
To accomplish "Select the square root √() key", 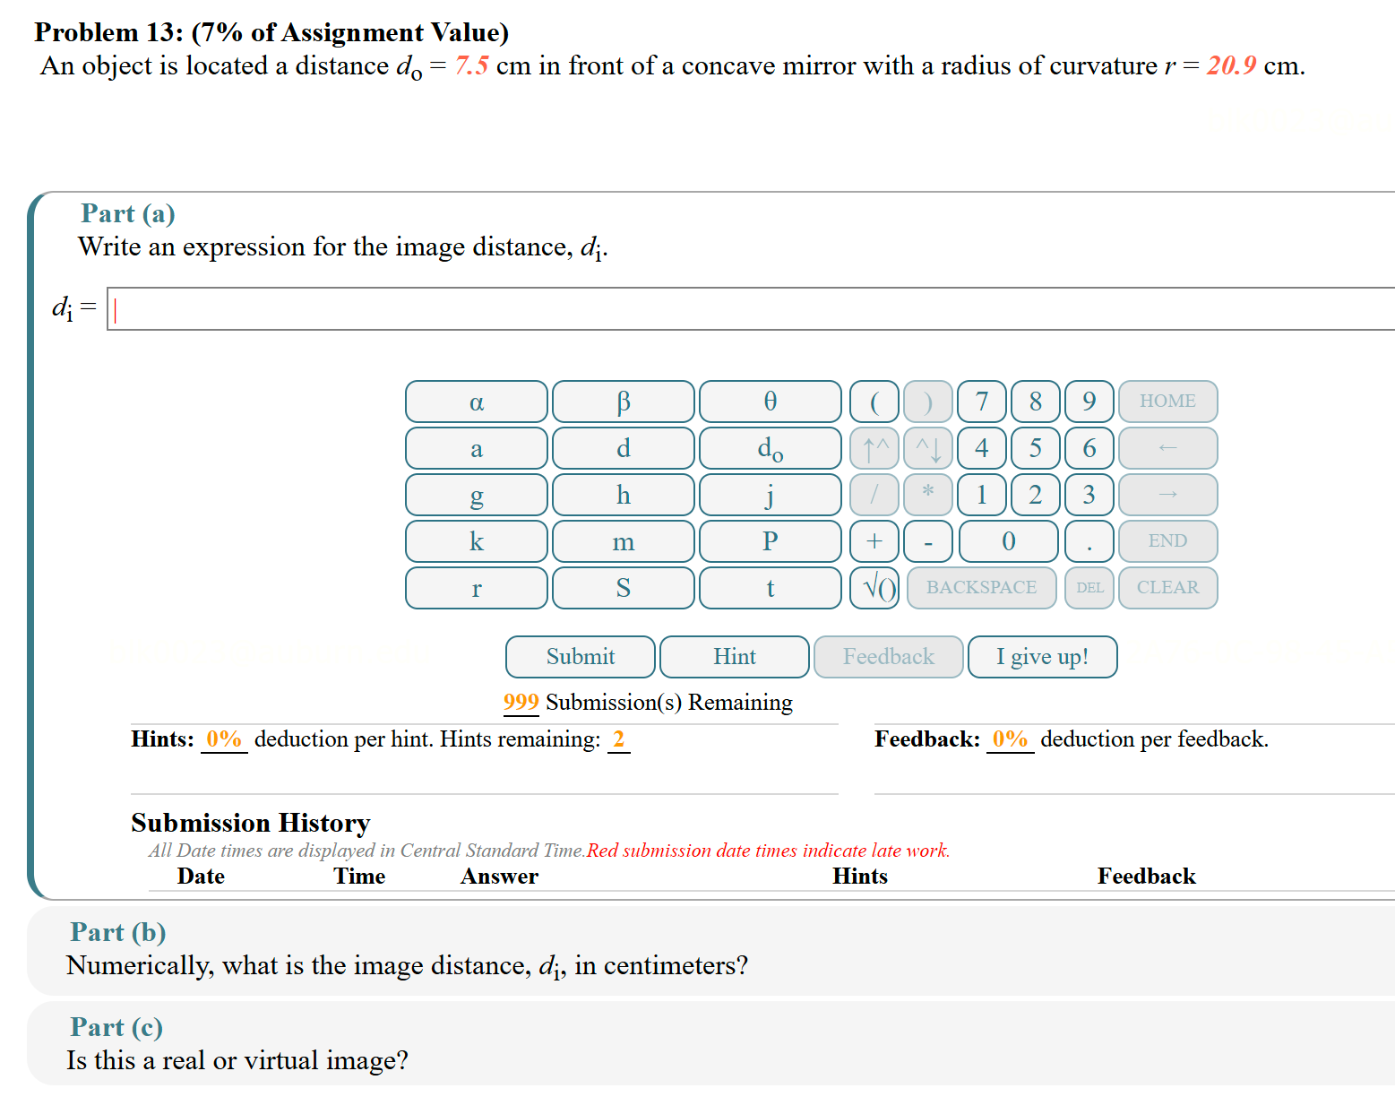I will click(x=874, y=587).
